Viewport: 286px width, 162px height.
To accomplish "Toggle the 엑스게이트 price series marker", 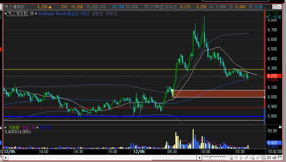I will tap(5, 13).
